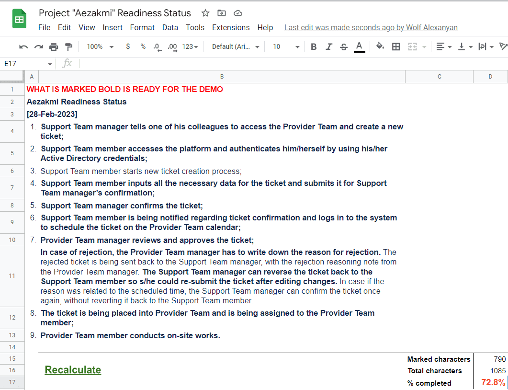Screen dimensions: 508x390
Task: Toggle italic formatting
Action: pos(329,46)
